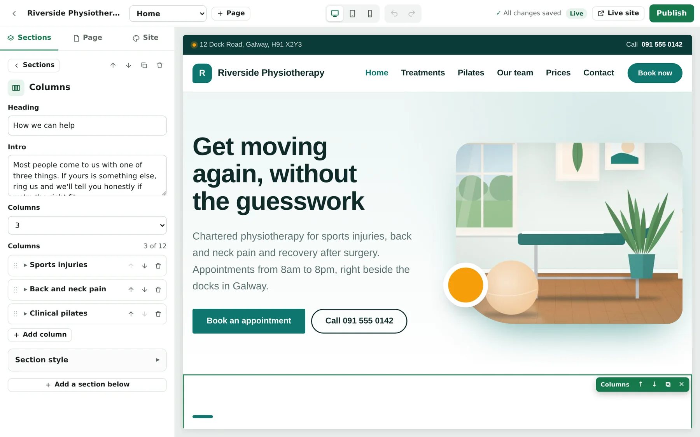Viewport: 700px width, 437px height.
Task: Open the Home page selector dropdown
Action: pos(168,14)
